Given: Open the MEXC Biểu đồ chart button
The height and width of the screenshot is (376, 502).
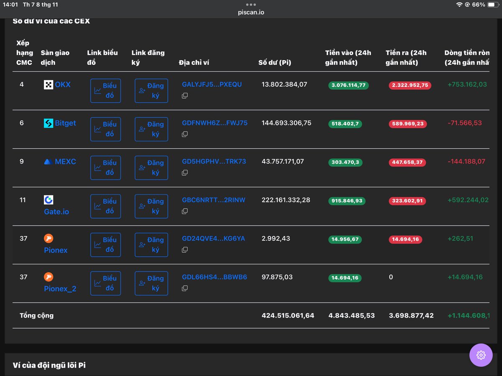Looking at the screenshot, I should [x=105, y=168].
